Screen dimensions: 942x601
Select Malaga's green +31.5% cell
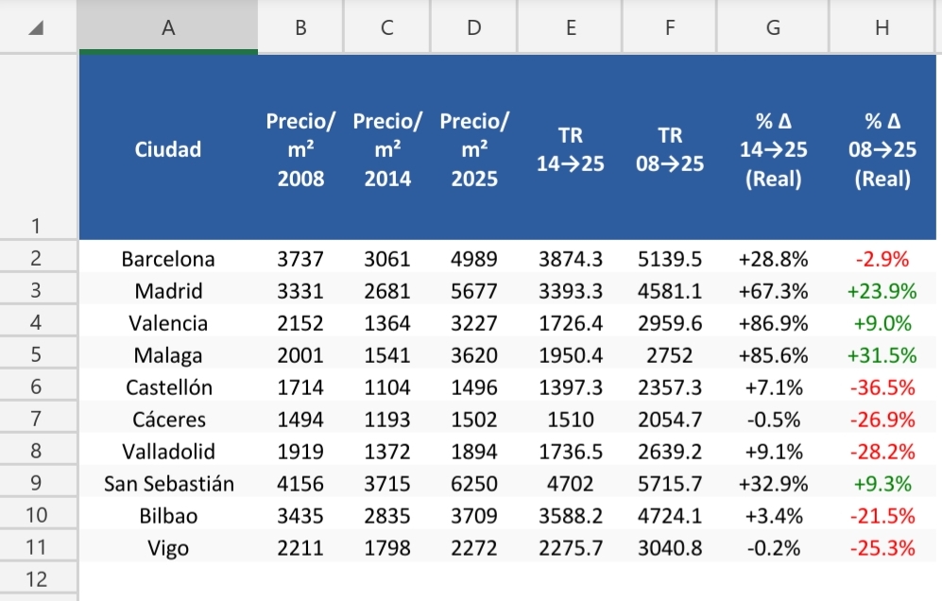pos(882,355)
